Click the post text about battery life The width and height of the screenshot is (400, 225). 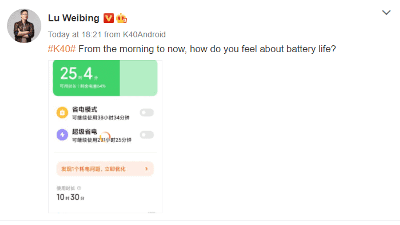[x=207, y=49]
